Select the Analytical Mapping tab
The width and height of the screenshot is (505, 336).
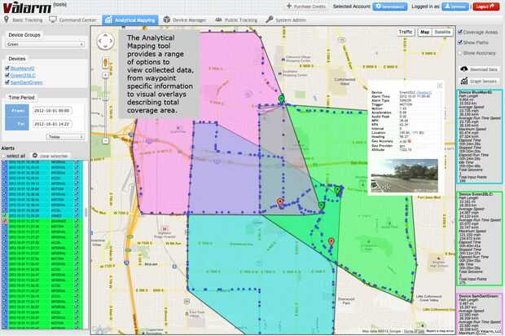pos(130,20)
